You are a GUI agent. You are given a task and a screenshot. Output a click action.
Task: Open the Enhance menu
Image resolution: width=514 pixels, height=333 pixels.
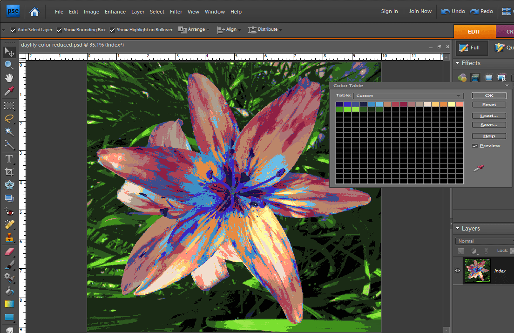pos(115,12)
